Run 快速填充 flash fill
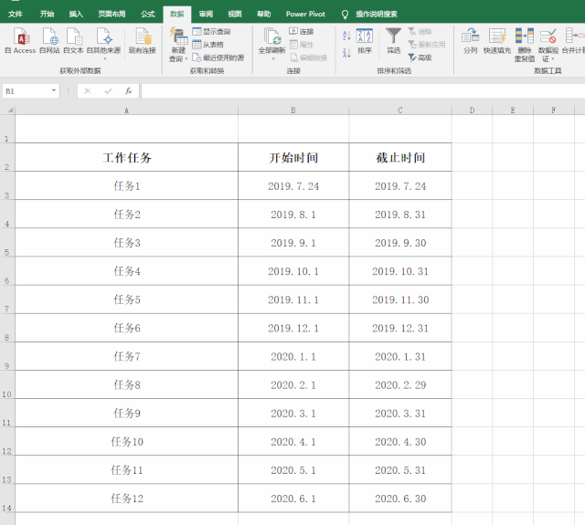The width and height of the screenshot is (585, 525). (497, 40)
